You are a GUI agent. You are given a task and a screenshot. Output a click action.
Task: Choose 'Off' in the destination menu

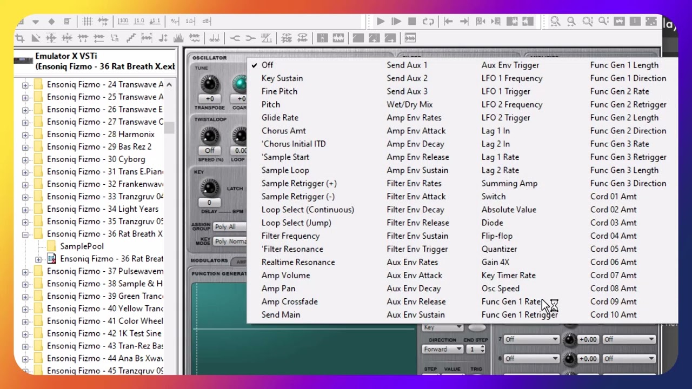point(267,65)
